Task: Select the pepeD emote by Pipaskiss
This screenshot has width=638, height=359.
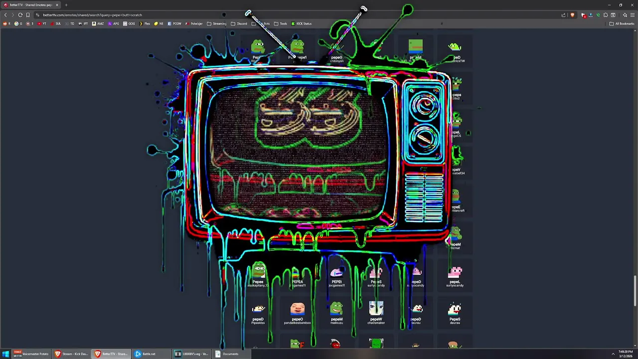Action: (x=258, y=312)
